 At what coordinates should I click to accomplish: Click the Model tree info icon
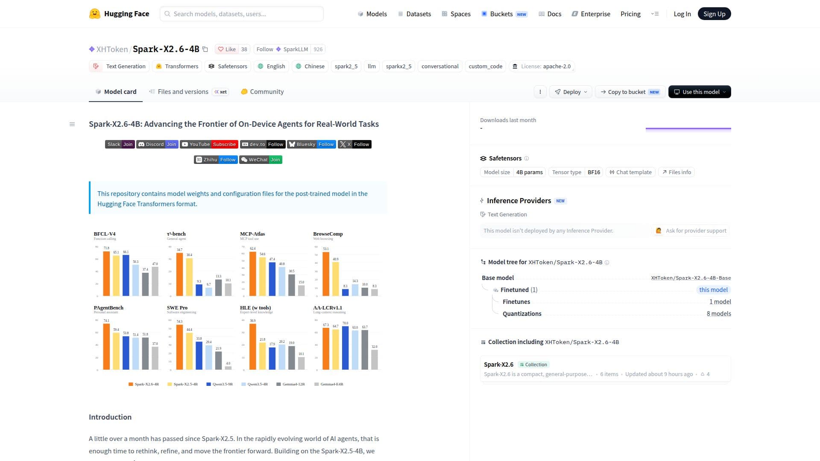[607, 263]
